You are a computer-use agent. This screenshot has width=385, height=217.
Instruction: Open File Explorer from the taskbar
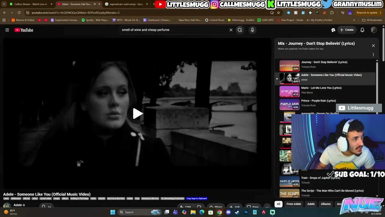click(x=193, y=212)
